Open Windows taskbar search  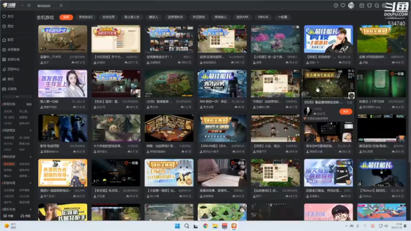coord(186,226)
